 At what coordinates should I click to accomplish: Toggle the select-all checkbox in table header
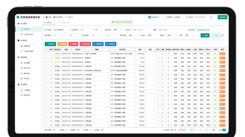pos(47,50)
